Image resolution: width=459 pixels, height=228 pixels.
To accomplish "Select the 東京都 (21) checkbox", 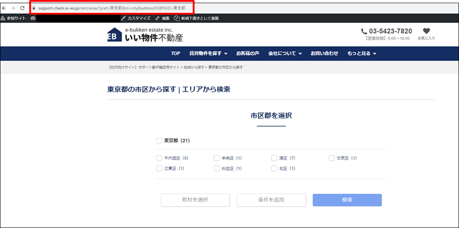I will [159, 141].
